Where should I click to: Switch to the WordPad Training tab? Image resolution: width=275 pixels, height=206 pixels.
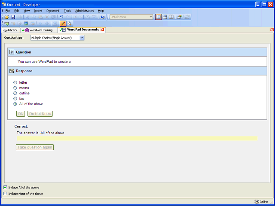[39, 30]
